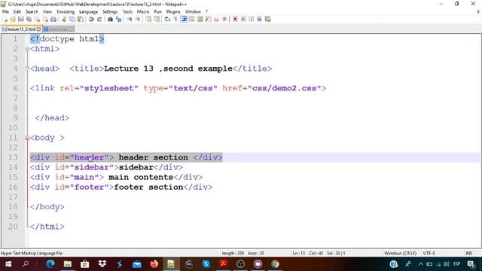Cut selection with the scissors icon
This screenshot has width=482, height=271.
tap(64, 20)
